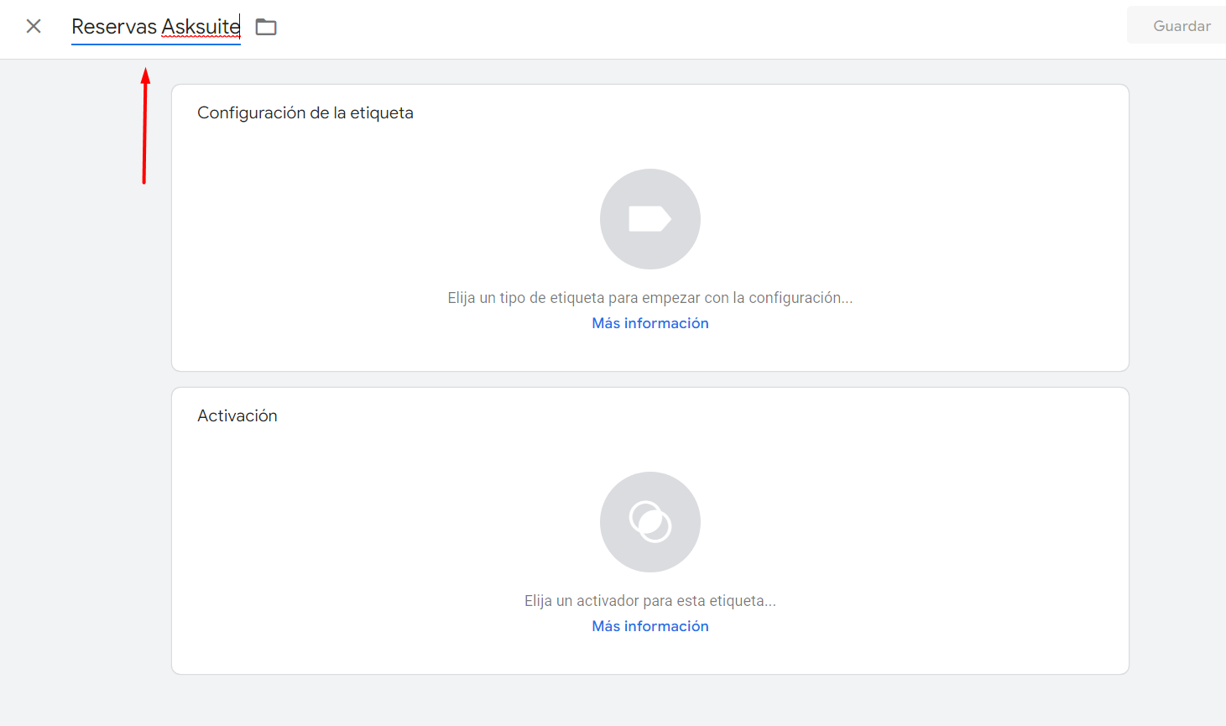The height and width of the screenshot is (726, 1226).
Task: Select the gray tag-type icon circle
Action: [650, 219]
